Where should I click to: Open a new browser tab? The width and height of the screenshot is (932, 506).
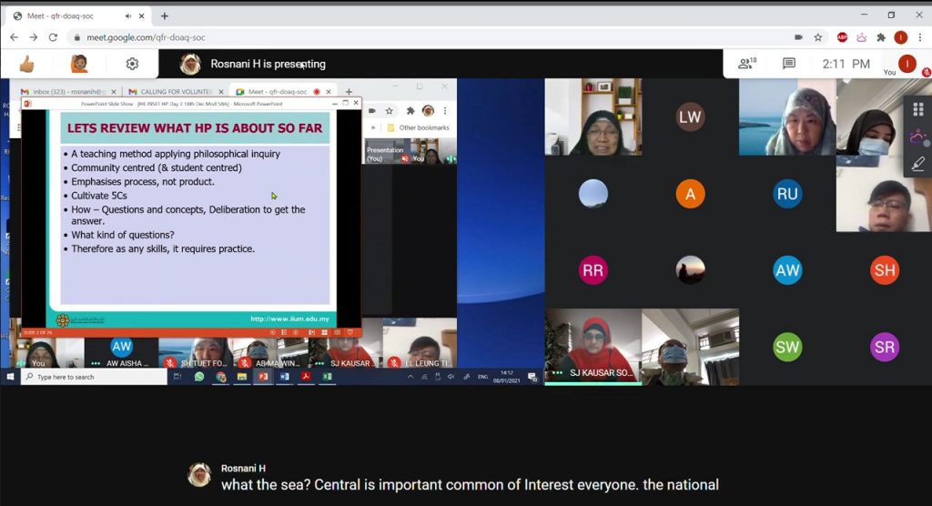pyautogui.click(x=165, y=16)
